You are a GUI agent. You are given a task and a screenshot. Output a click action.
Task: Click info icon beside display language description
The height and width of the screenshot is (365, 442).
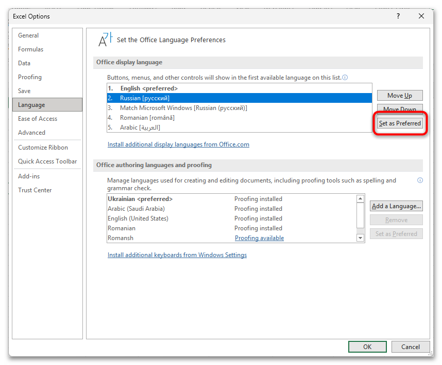tap(345, 77)
